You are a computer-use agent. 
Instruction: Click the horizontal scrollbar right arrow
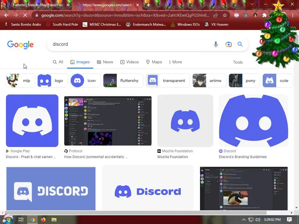coord(292,213)
